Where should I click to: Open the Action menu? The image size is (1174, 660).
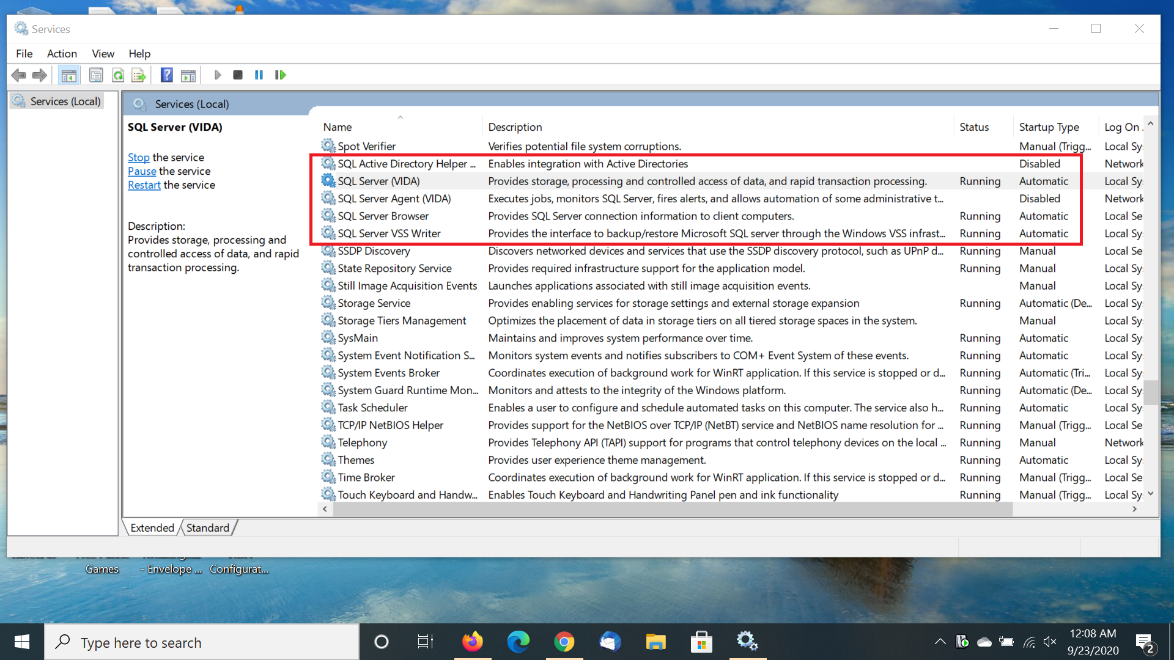62,54
